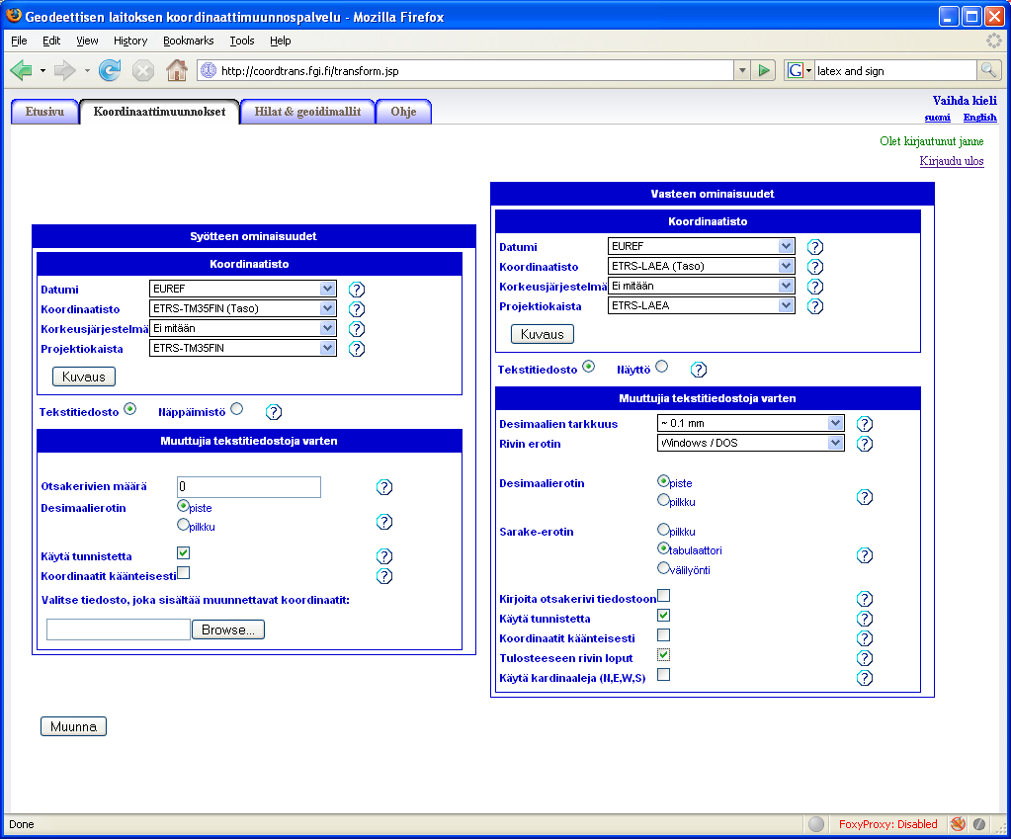Select input Näppäimistö radio button
The width and height of the screenshot is (1011, 839).
tap(237, 409)
